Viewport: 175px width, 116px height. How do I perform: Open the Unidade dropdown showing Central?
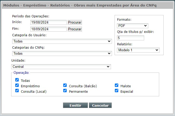pyautogui.click(x=61, y=67)
